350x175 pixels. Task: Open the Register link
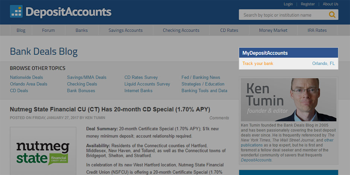pos(308,4)
